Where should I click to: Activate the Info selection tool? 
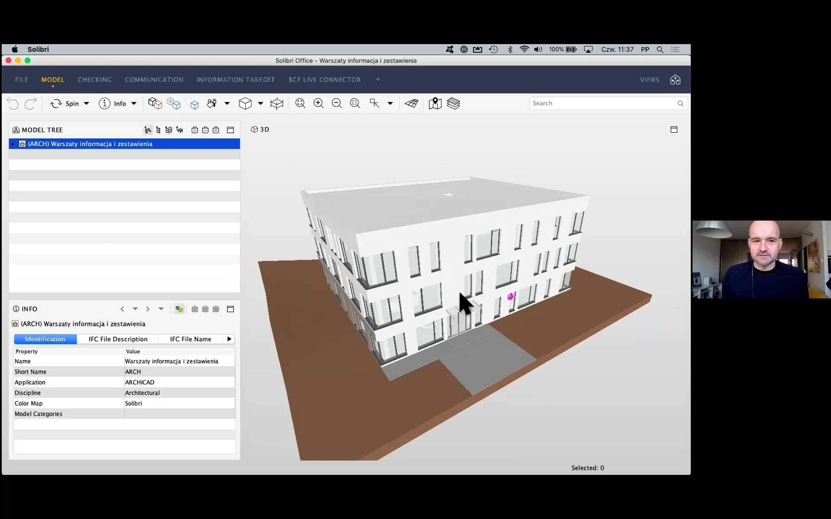point(113,104)
